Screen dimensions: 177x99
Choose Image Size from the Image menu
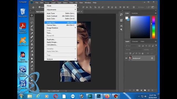point(61,23)
